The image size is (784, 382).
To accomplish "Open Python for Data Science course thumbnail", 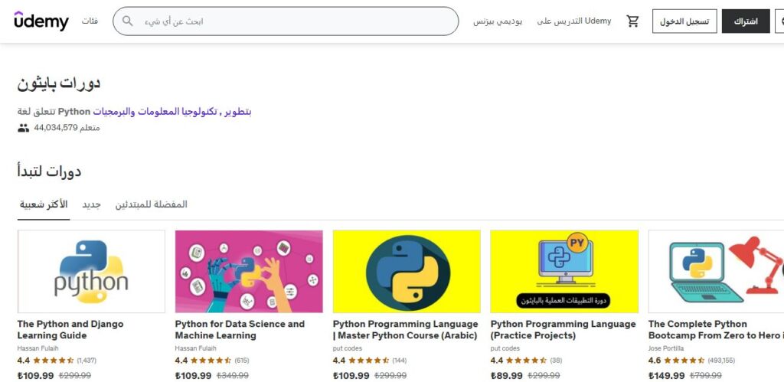I will [249, 271].
